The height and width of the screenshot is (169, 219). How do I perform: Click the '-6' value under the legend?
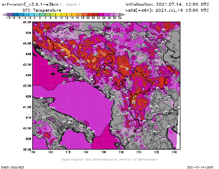point(19,18)
